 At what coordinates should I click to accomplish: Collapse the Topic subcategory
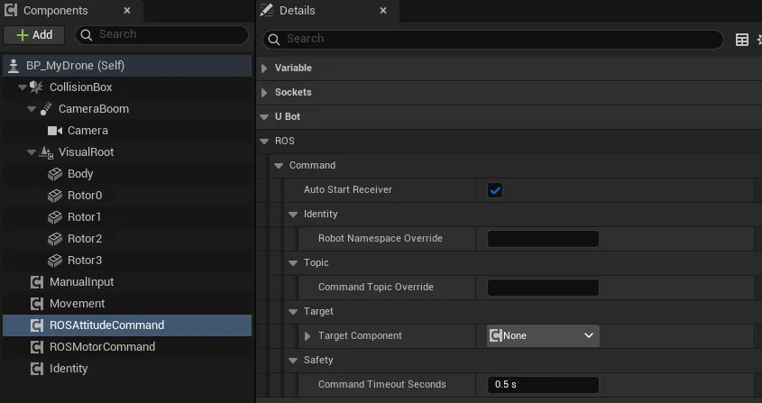pos(293,262)
